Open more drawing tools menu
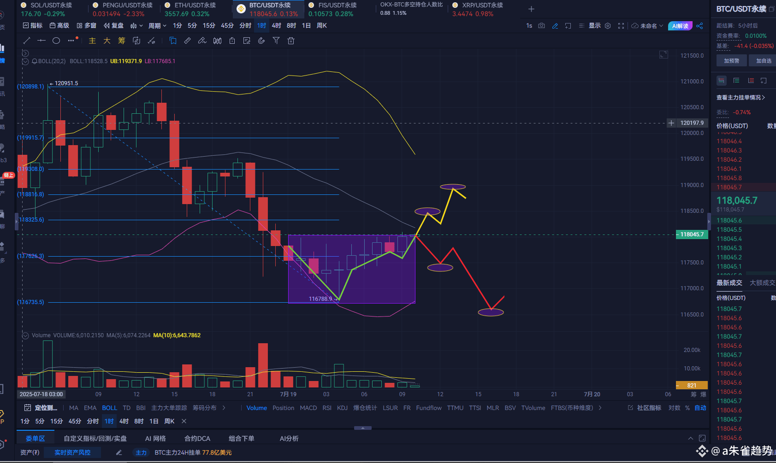 (71, 41)
